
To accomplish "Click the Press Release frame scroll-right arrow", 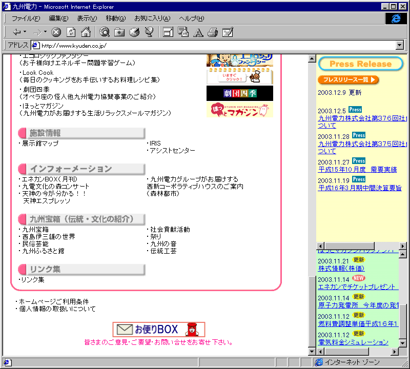I will coord(403,246).
